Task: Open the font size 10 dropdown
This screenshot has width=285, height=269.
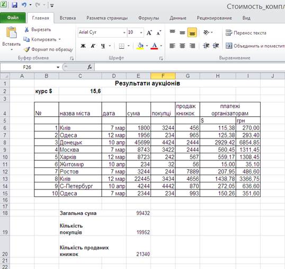Action: 141,33
